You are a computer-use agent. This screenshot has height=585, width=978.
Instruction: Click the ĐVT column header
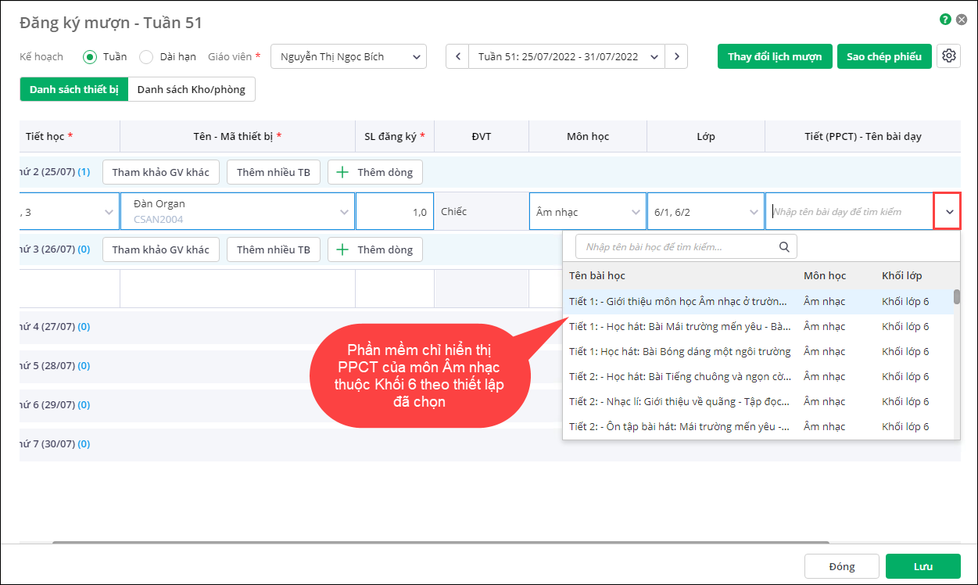click(482, 136)
